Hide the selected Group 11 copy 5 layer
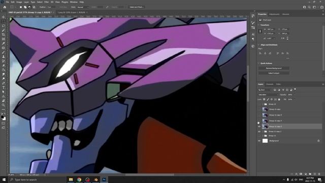This screenshot has width=325, height=183. [259, 127]
